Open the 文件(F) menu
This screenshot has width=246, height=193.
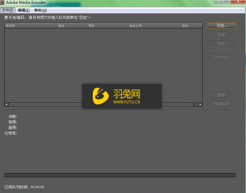pos(8,10)
